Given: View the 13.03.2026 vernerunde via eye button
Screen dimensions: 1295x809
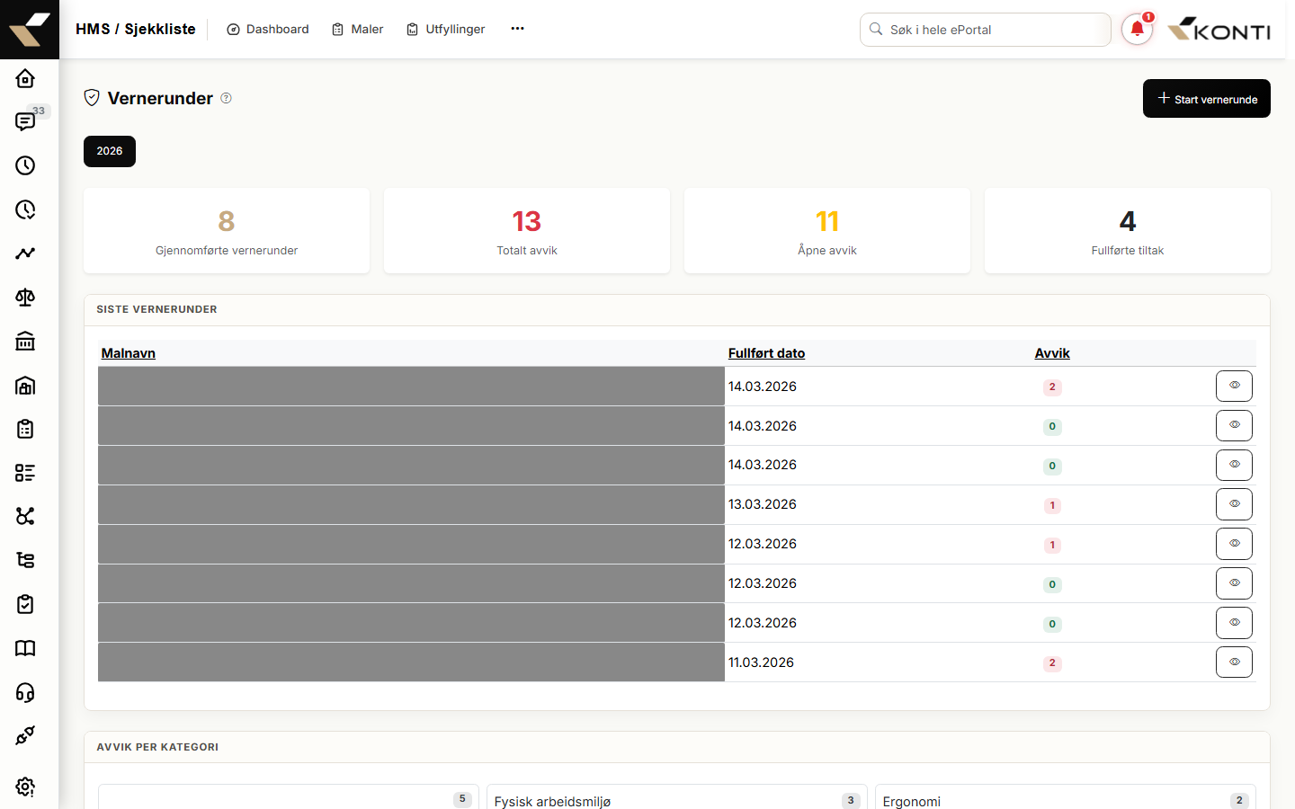Looking at the screenshot, I should click(x=1234, y=504).
